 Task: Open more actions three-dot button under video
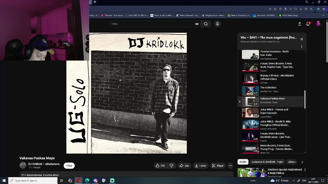pyautogui.click(x=230, y=166)
